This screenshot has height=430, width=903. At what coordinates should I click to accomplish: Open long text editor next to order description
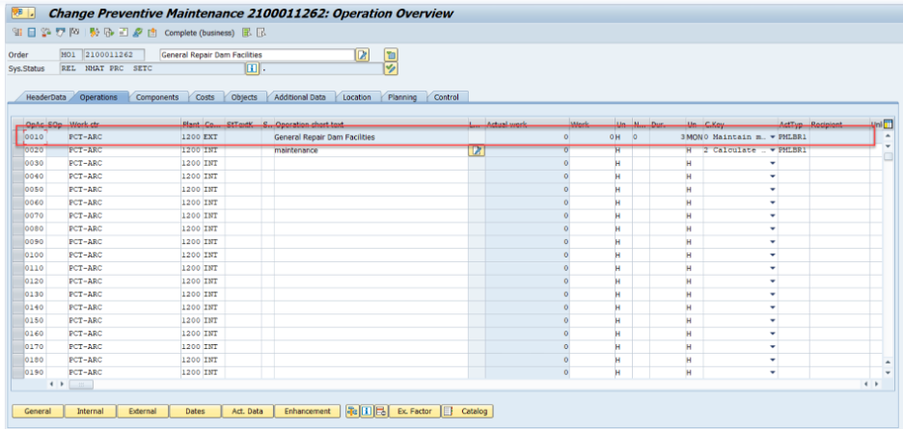(363, 55)
